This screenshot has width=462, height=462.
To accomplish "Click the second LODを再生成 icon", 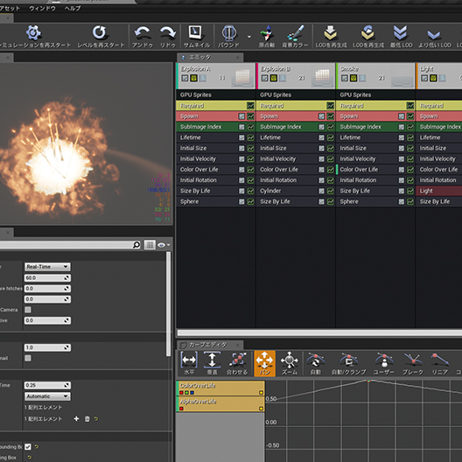I will coord(368,32).
